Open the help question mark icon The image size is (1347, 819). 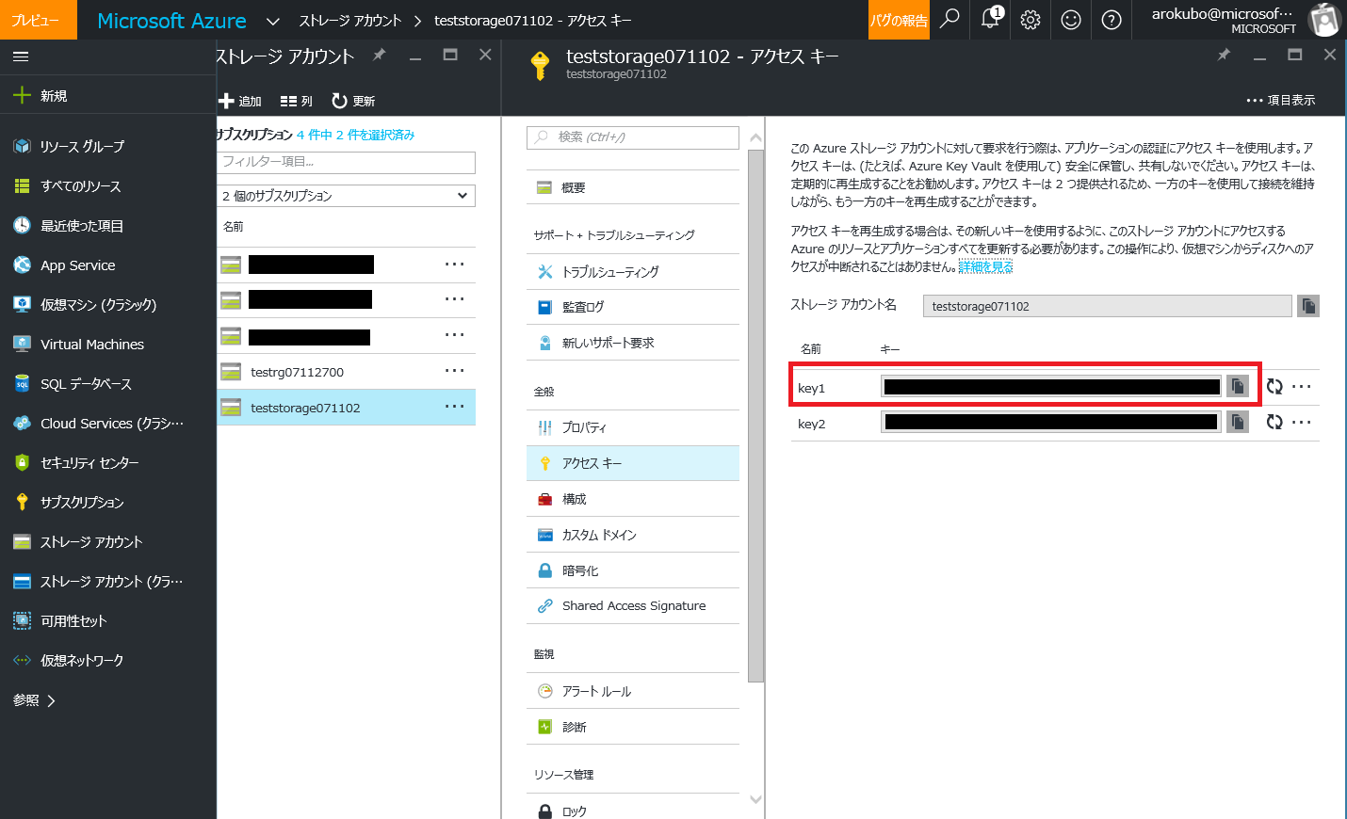click(1112, 20)
